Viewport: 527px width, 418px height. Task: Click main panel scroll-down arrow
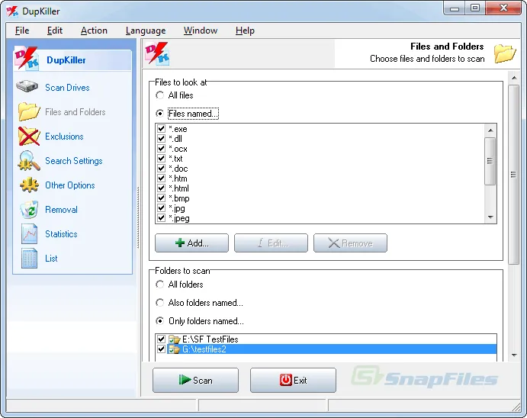(514, 355)
